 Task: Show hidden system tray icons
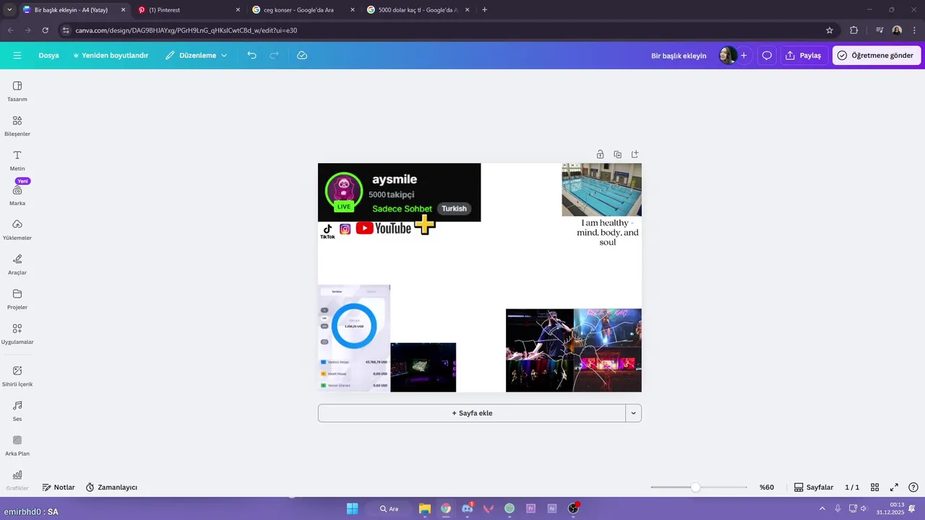[x=822, y=508]
